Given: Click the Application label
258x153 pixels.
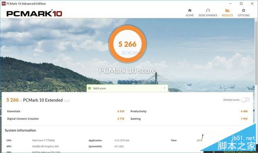Looking at the screenshot, I should (x=95, y=141).
